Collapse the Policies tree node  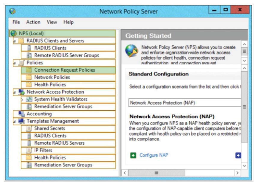14,63
